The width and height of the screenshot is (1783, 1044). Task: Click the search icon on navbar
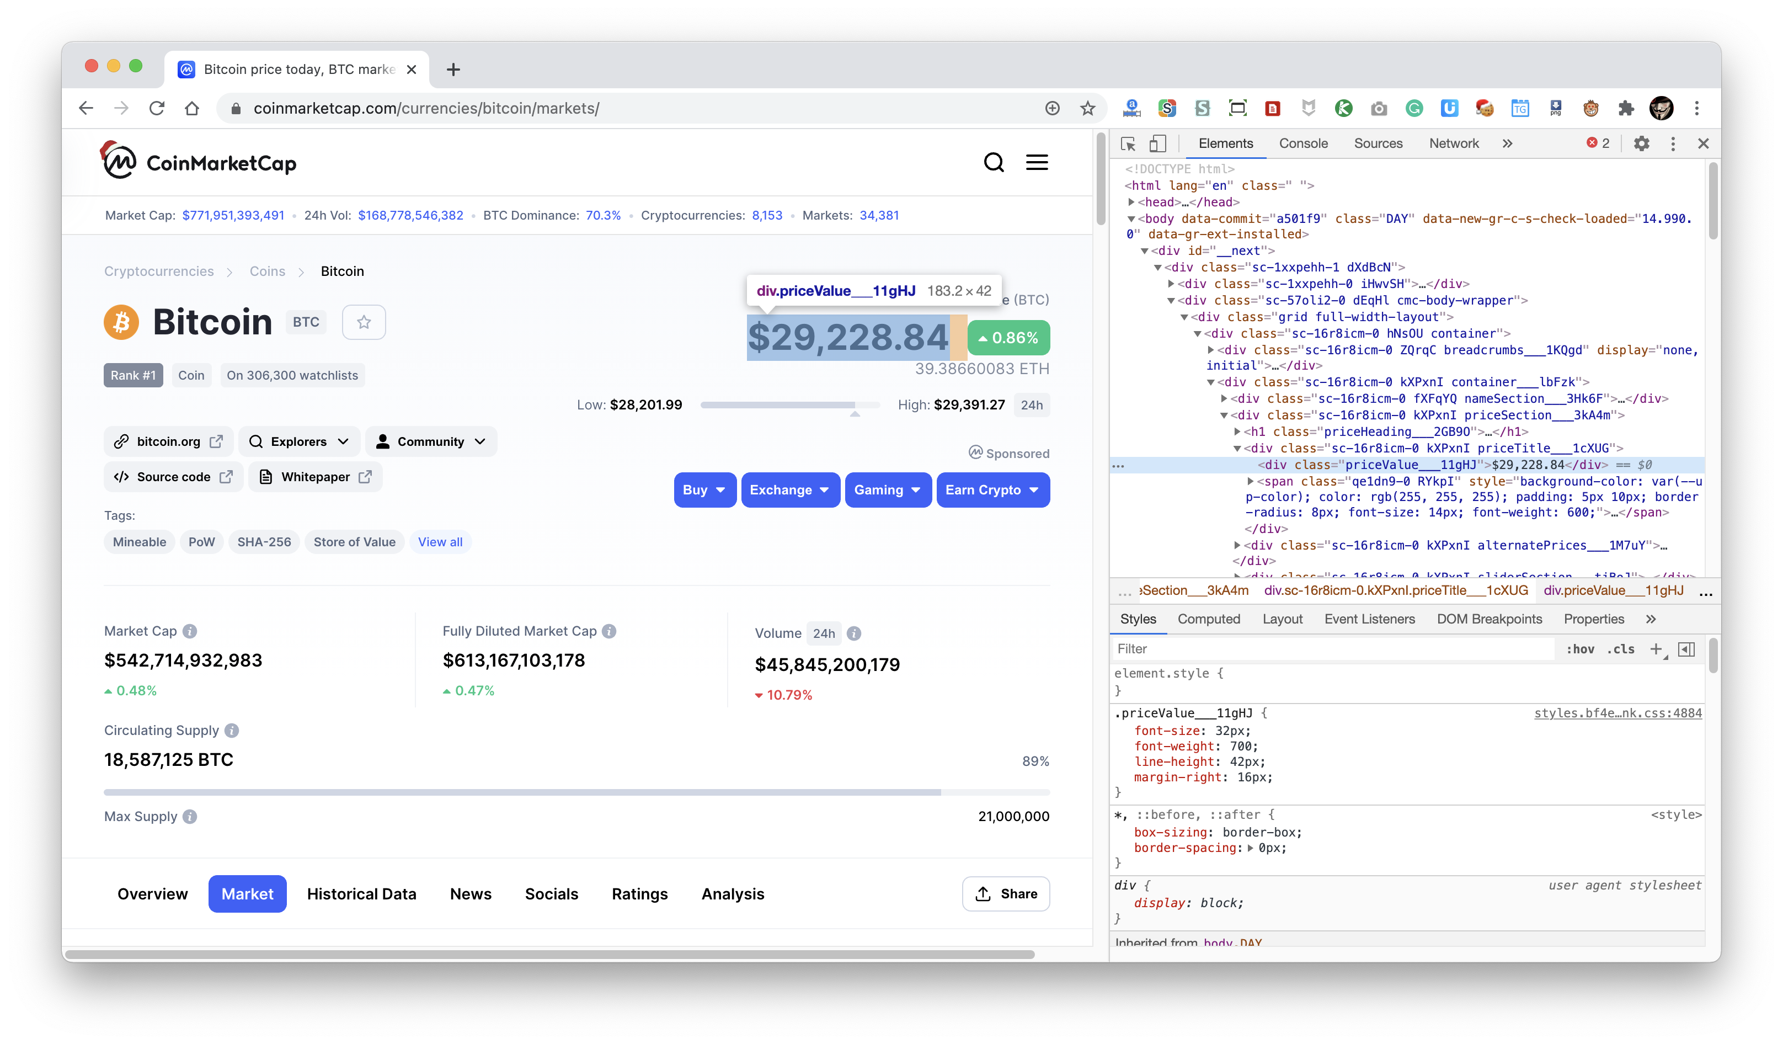994,162
